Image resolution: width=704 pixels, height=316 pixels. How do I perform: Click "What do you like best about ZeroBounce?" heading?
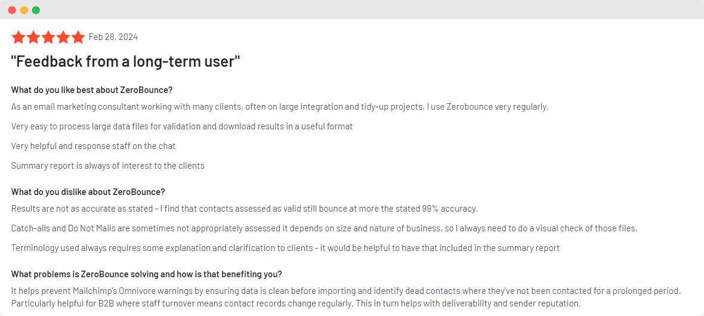[x=92, y=90]
